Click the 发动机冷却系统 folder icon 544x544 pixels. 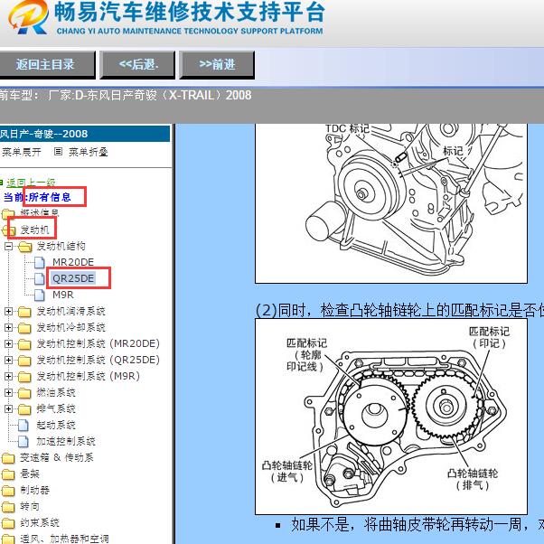[24, 327]
